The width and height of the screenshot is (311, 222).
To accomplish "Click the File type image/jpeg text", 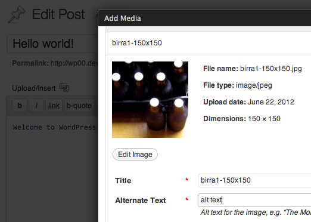I will point(238,85).
